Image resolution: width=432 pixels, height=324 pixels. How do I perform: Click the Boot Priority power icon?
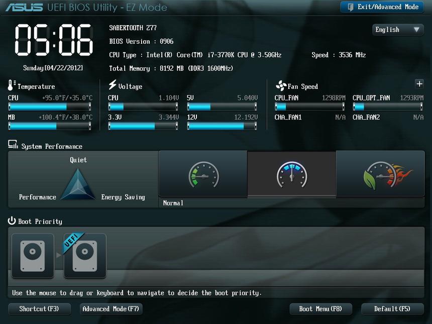[x=12, y=221]
